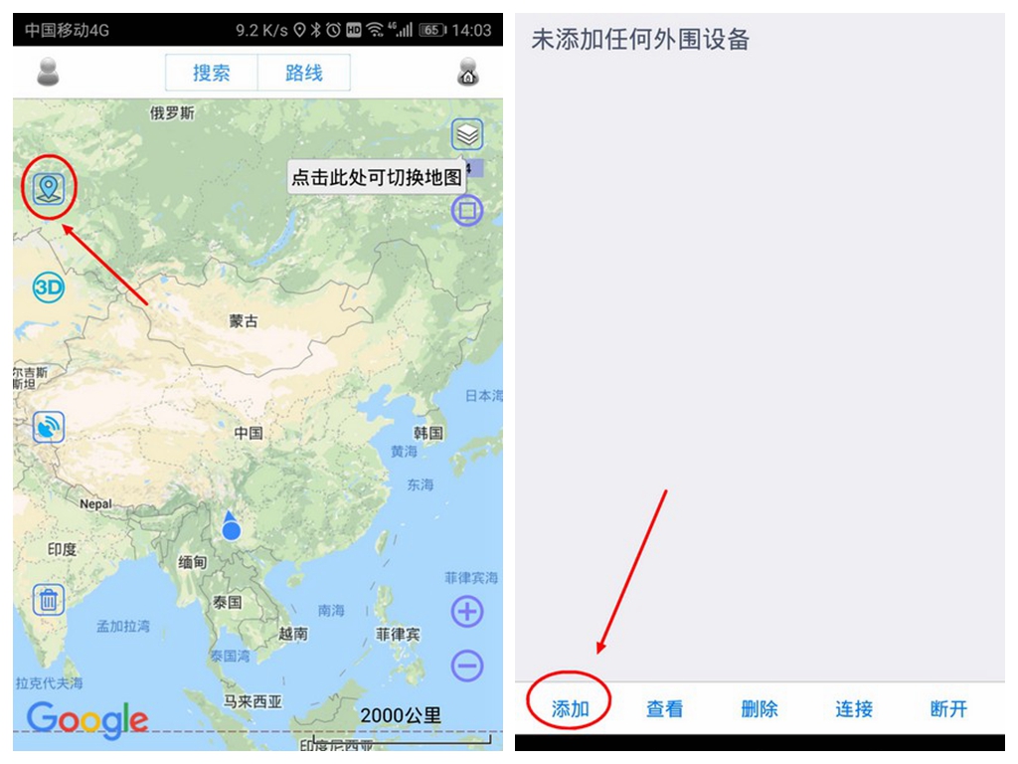Image resolution: width=1018 pixels, height=764 pixels.
Task: Open the satellite signal icon
Action: [x=49, y=427]
